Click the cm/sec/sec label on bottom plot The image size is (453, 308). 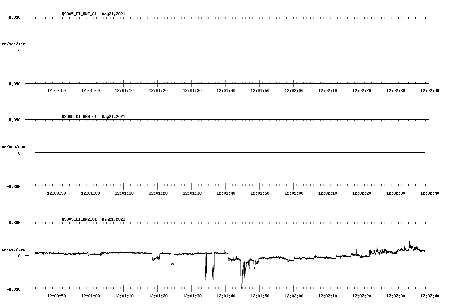pyautogui.click(x=13, y=249)
